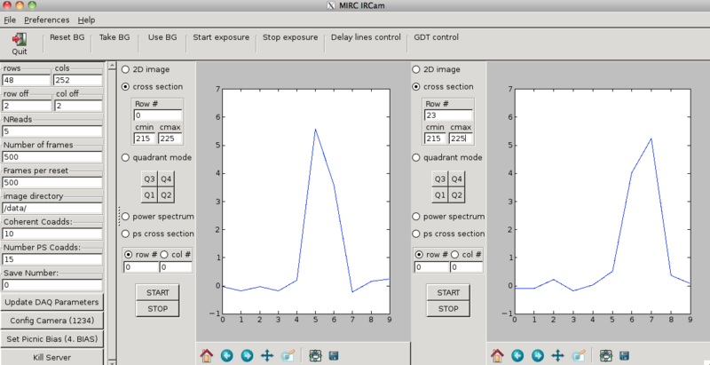Select Zoom-to-rectangle tool under the right plot
The width and height of the screenshot is (710, 365).
click(x=579, y=355)
